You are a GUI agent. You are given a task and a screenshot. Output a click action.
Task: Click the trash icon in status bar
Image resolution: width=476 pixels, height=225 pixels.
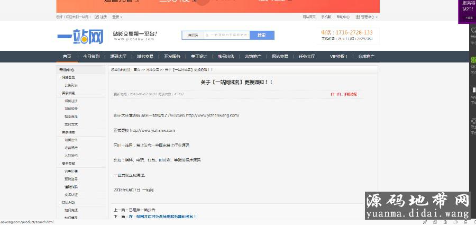pyautogui.click(x=445, y=222)
